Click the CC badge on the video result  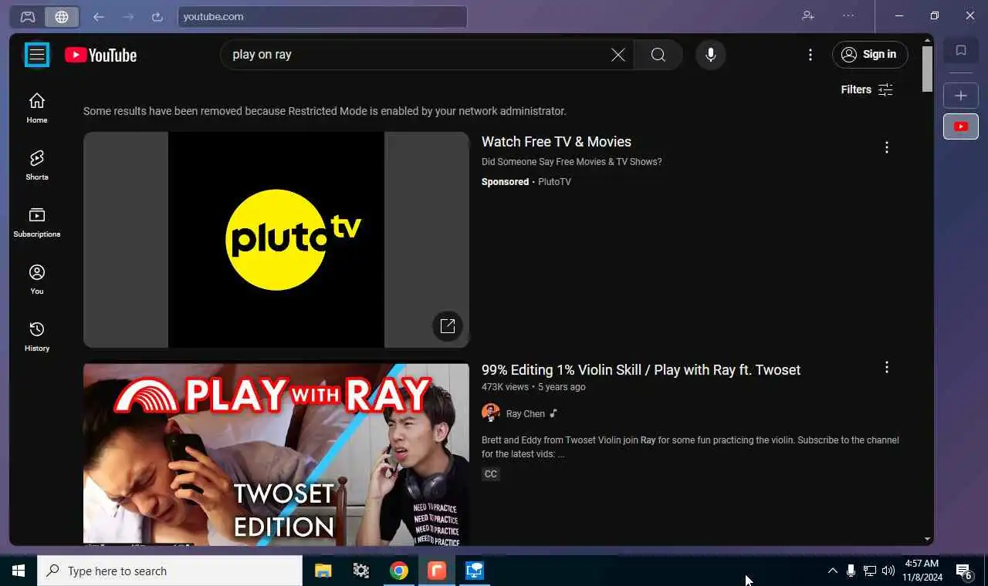tap(491, 474)
